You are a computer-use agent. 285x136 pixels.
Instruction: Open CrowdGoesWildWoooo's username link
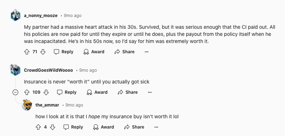point(48,70)
